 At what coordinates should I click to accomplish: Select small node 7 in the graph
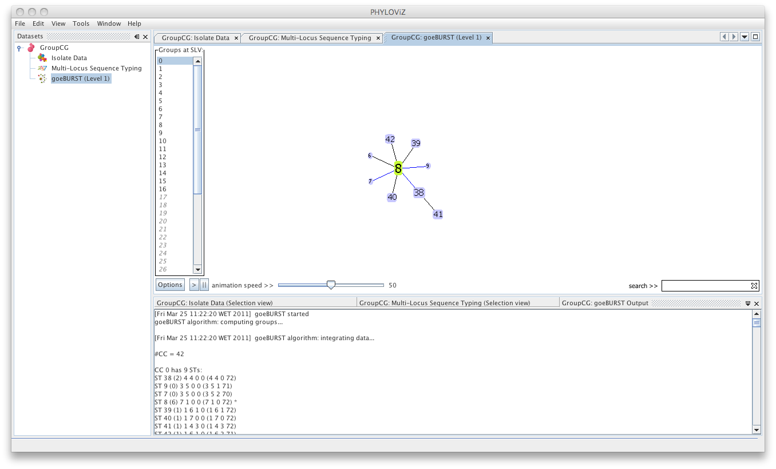[370, 181]
